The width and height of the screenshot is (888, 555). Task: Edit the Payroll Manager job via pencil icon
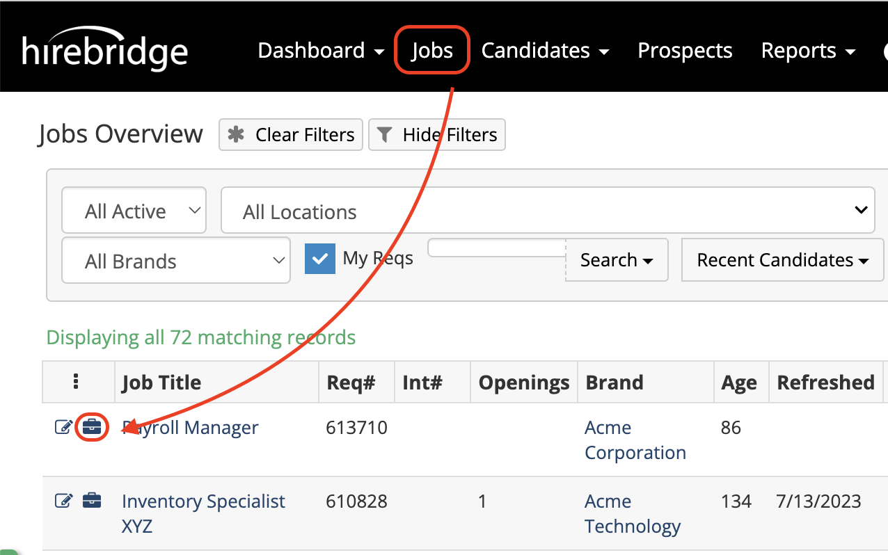point(63,427)
